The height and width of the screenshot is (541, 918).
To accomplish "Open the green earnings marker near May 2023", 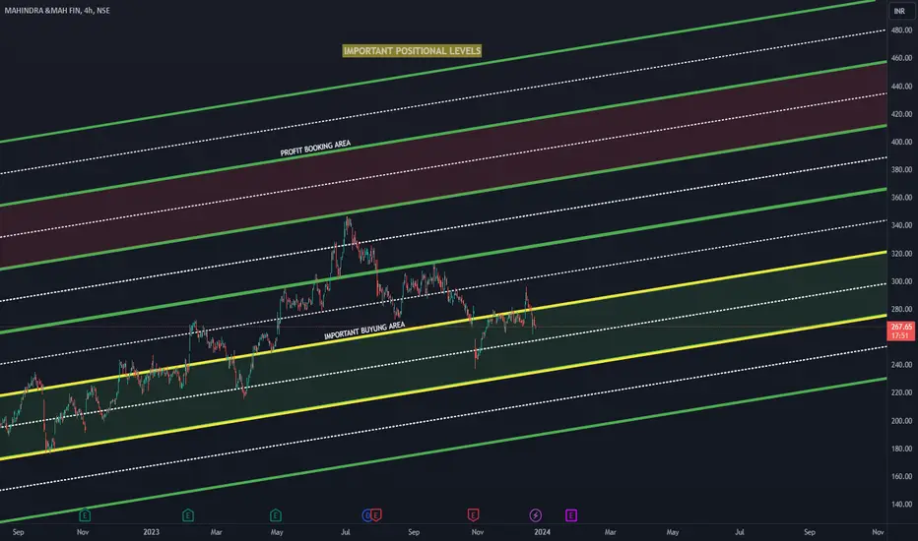I will [276, 515].
